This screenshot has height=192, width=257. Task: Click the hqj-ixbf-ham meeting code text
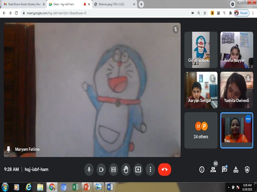click(37, 169)
